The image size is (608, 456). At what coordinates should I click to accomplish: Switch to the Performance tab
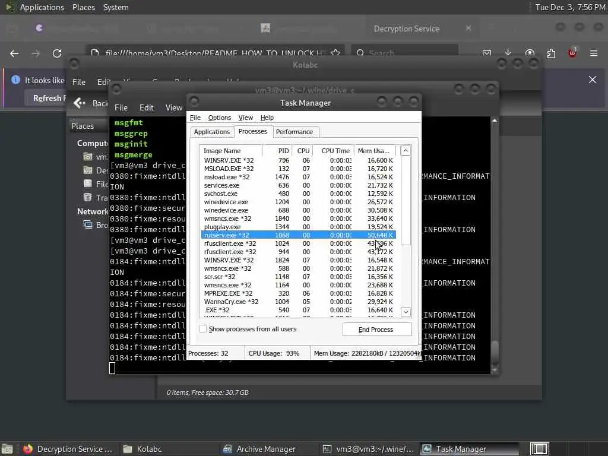tap(294, 132)
